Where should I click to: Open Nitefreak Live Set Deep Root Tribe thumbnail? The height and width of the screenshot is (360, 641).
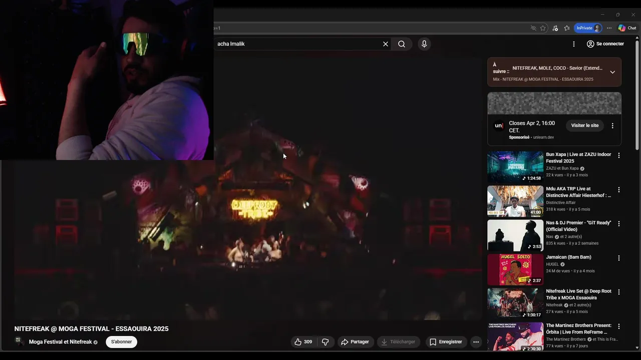[515, 303]
